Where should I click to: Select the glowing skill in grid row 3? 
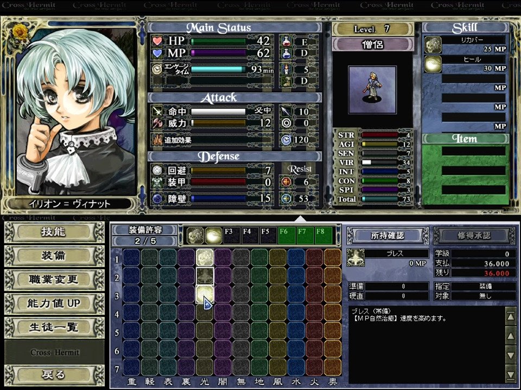pyautogui.click(x=205, y=295)
